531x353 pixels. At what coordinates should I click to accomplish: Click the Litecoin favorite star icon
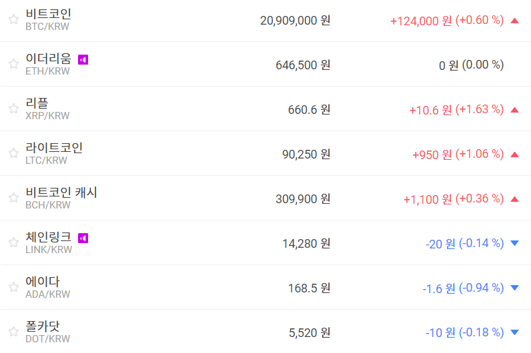click(x=13, y=153)
